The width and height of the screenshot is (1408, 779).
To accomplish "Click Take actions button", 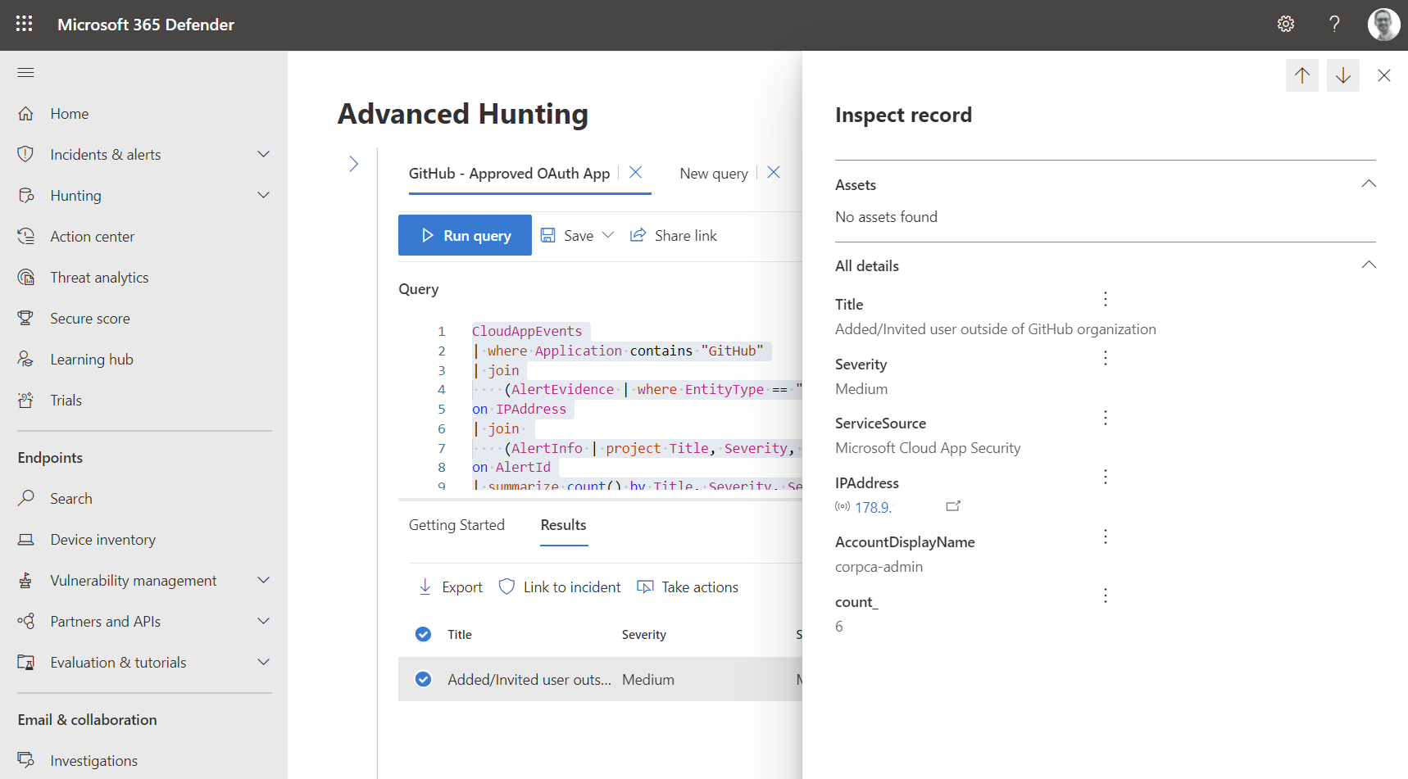I will pyautogui.click(x=688, y=587).
